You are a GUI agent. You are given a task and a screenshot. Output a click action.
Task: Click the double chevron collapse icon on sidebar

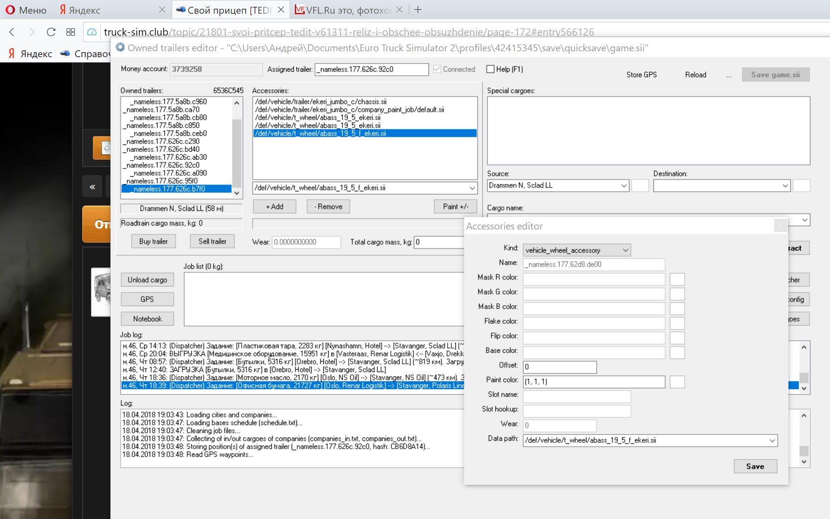coord(92,187)
